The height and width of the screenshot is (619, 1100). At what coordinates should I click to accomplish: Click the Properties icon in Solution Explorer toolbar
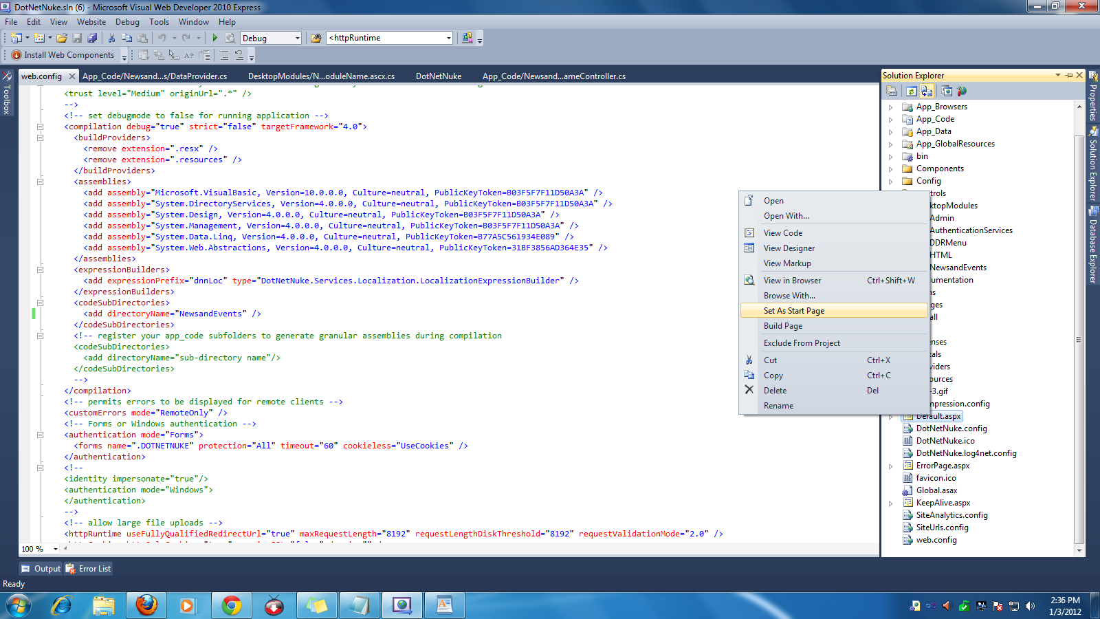(892, 91)
